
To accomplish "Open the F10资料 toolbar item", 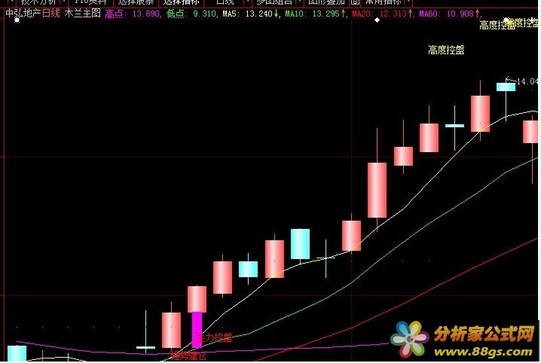I will click(90, 2).
